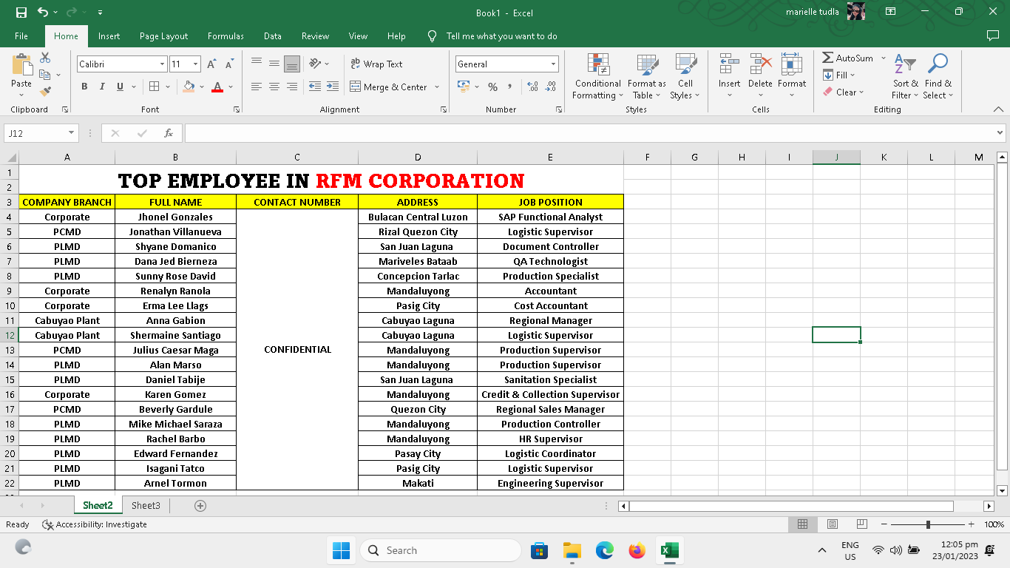Image resolution: width=1010 pixels, height=568 pixels.
Task: Open the borders dropdown arrow
Action: coord(166,87)
